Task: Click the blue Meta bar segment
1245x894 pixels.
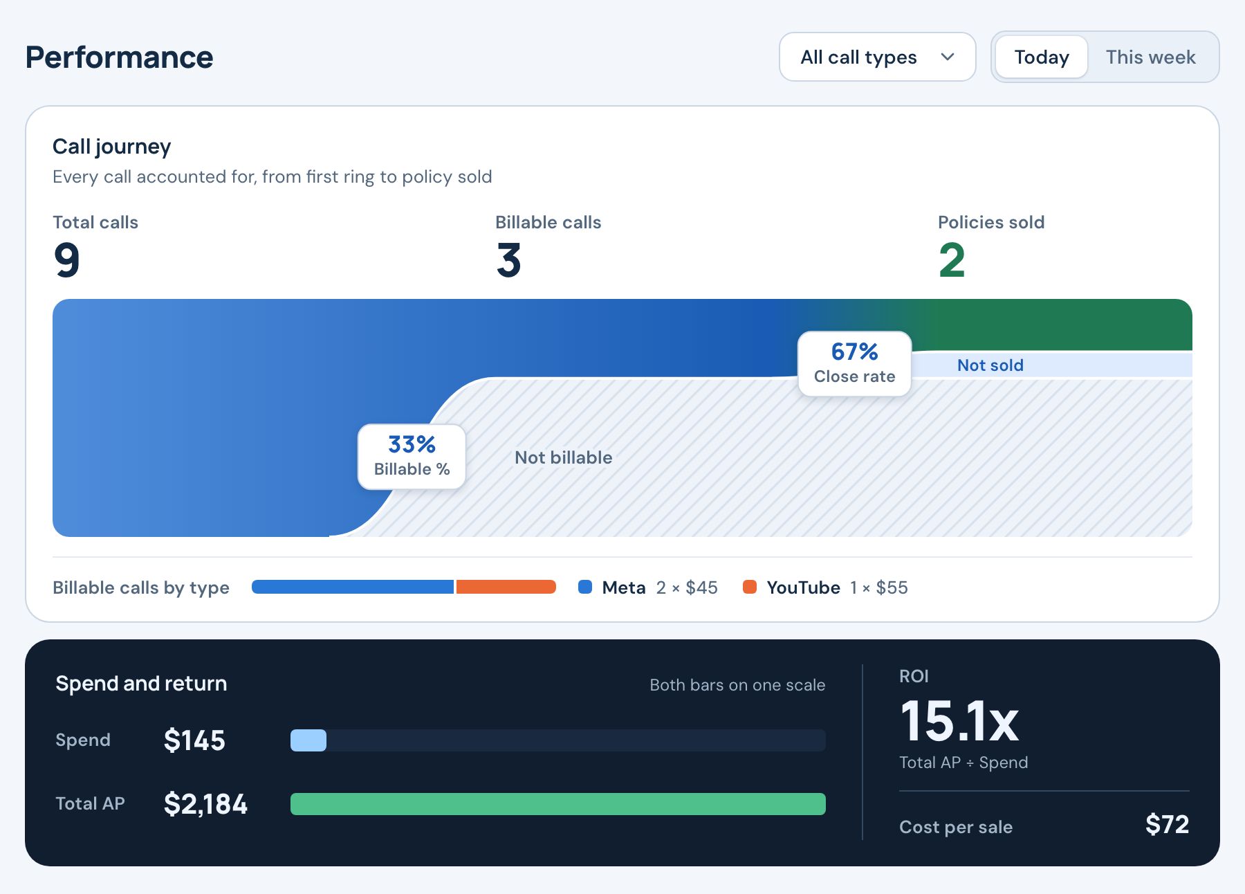Action: click(x=353, y=587)
